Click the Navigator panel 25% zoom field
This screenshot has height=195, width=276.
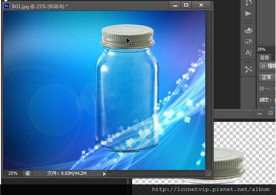[x=261, y=49]
